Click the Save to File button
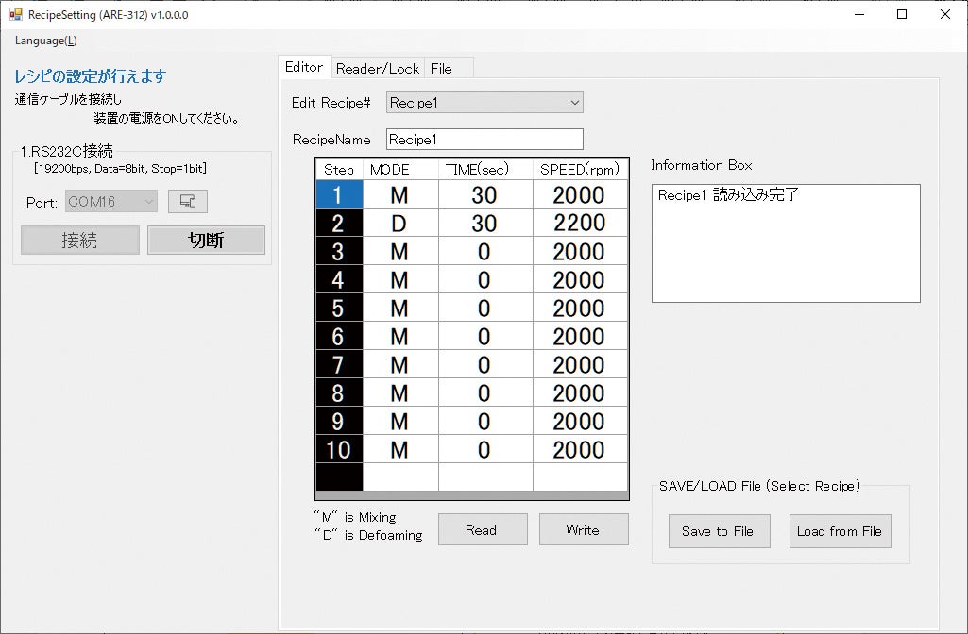This screenshot has height=634, width=968. (718, 531)
